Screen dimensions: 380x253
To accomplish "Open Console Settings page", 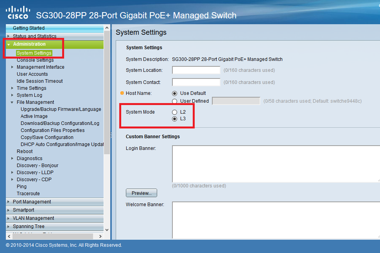I will point(35,60).
